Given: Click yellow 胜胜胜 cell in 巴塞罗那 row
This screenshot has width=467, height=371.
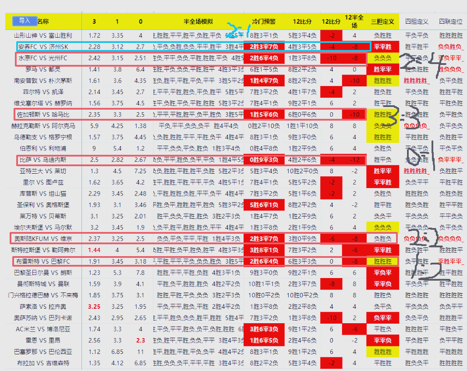Looking at the screenshot, I should coord(382,352).
